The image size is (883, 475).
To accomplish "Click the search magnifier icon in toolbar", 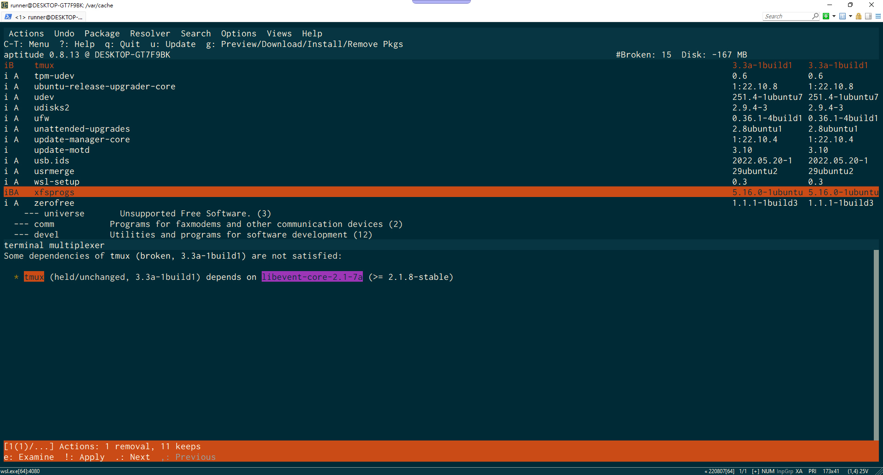I will click(x=815, y=16).
